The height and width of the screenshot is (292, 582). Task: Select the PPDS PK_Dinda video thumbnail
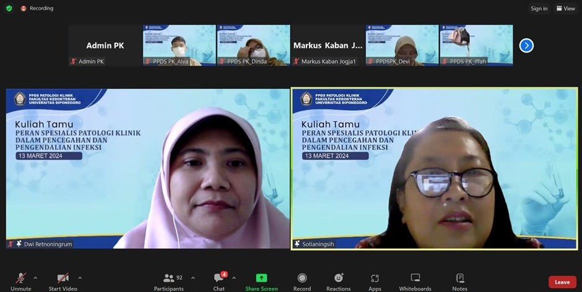[x=253, y=45]
